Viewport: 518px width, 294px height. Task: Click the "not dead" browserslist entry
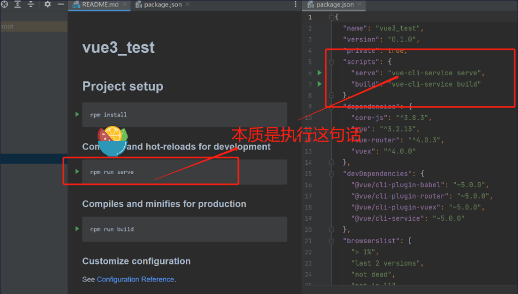(x=373, y=275)
